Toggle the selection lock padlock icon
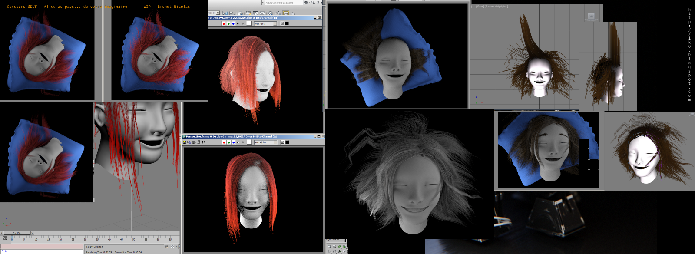The image size is (695, 254). (x=167, y=247)
